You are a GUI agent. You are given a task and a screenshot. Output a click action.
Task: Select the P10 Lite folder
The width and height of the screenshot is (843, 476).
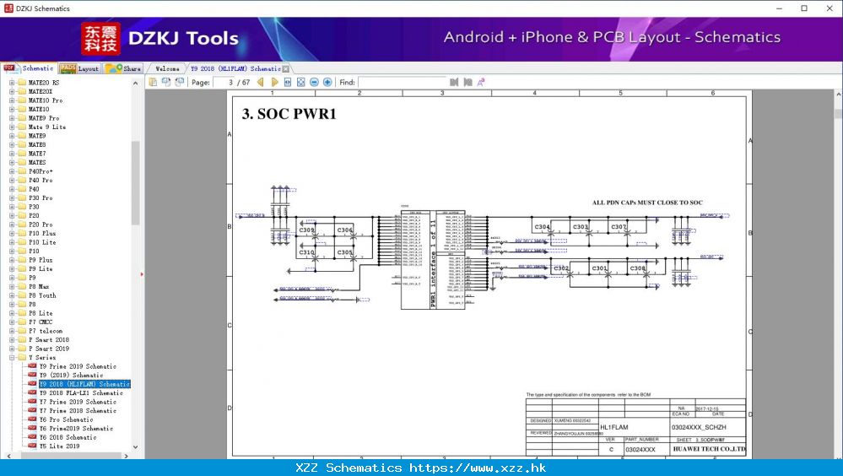tap(42, 242)
